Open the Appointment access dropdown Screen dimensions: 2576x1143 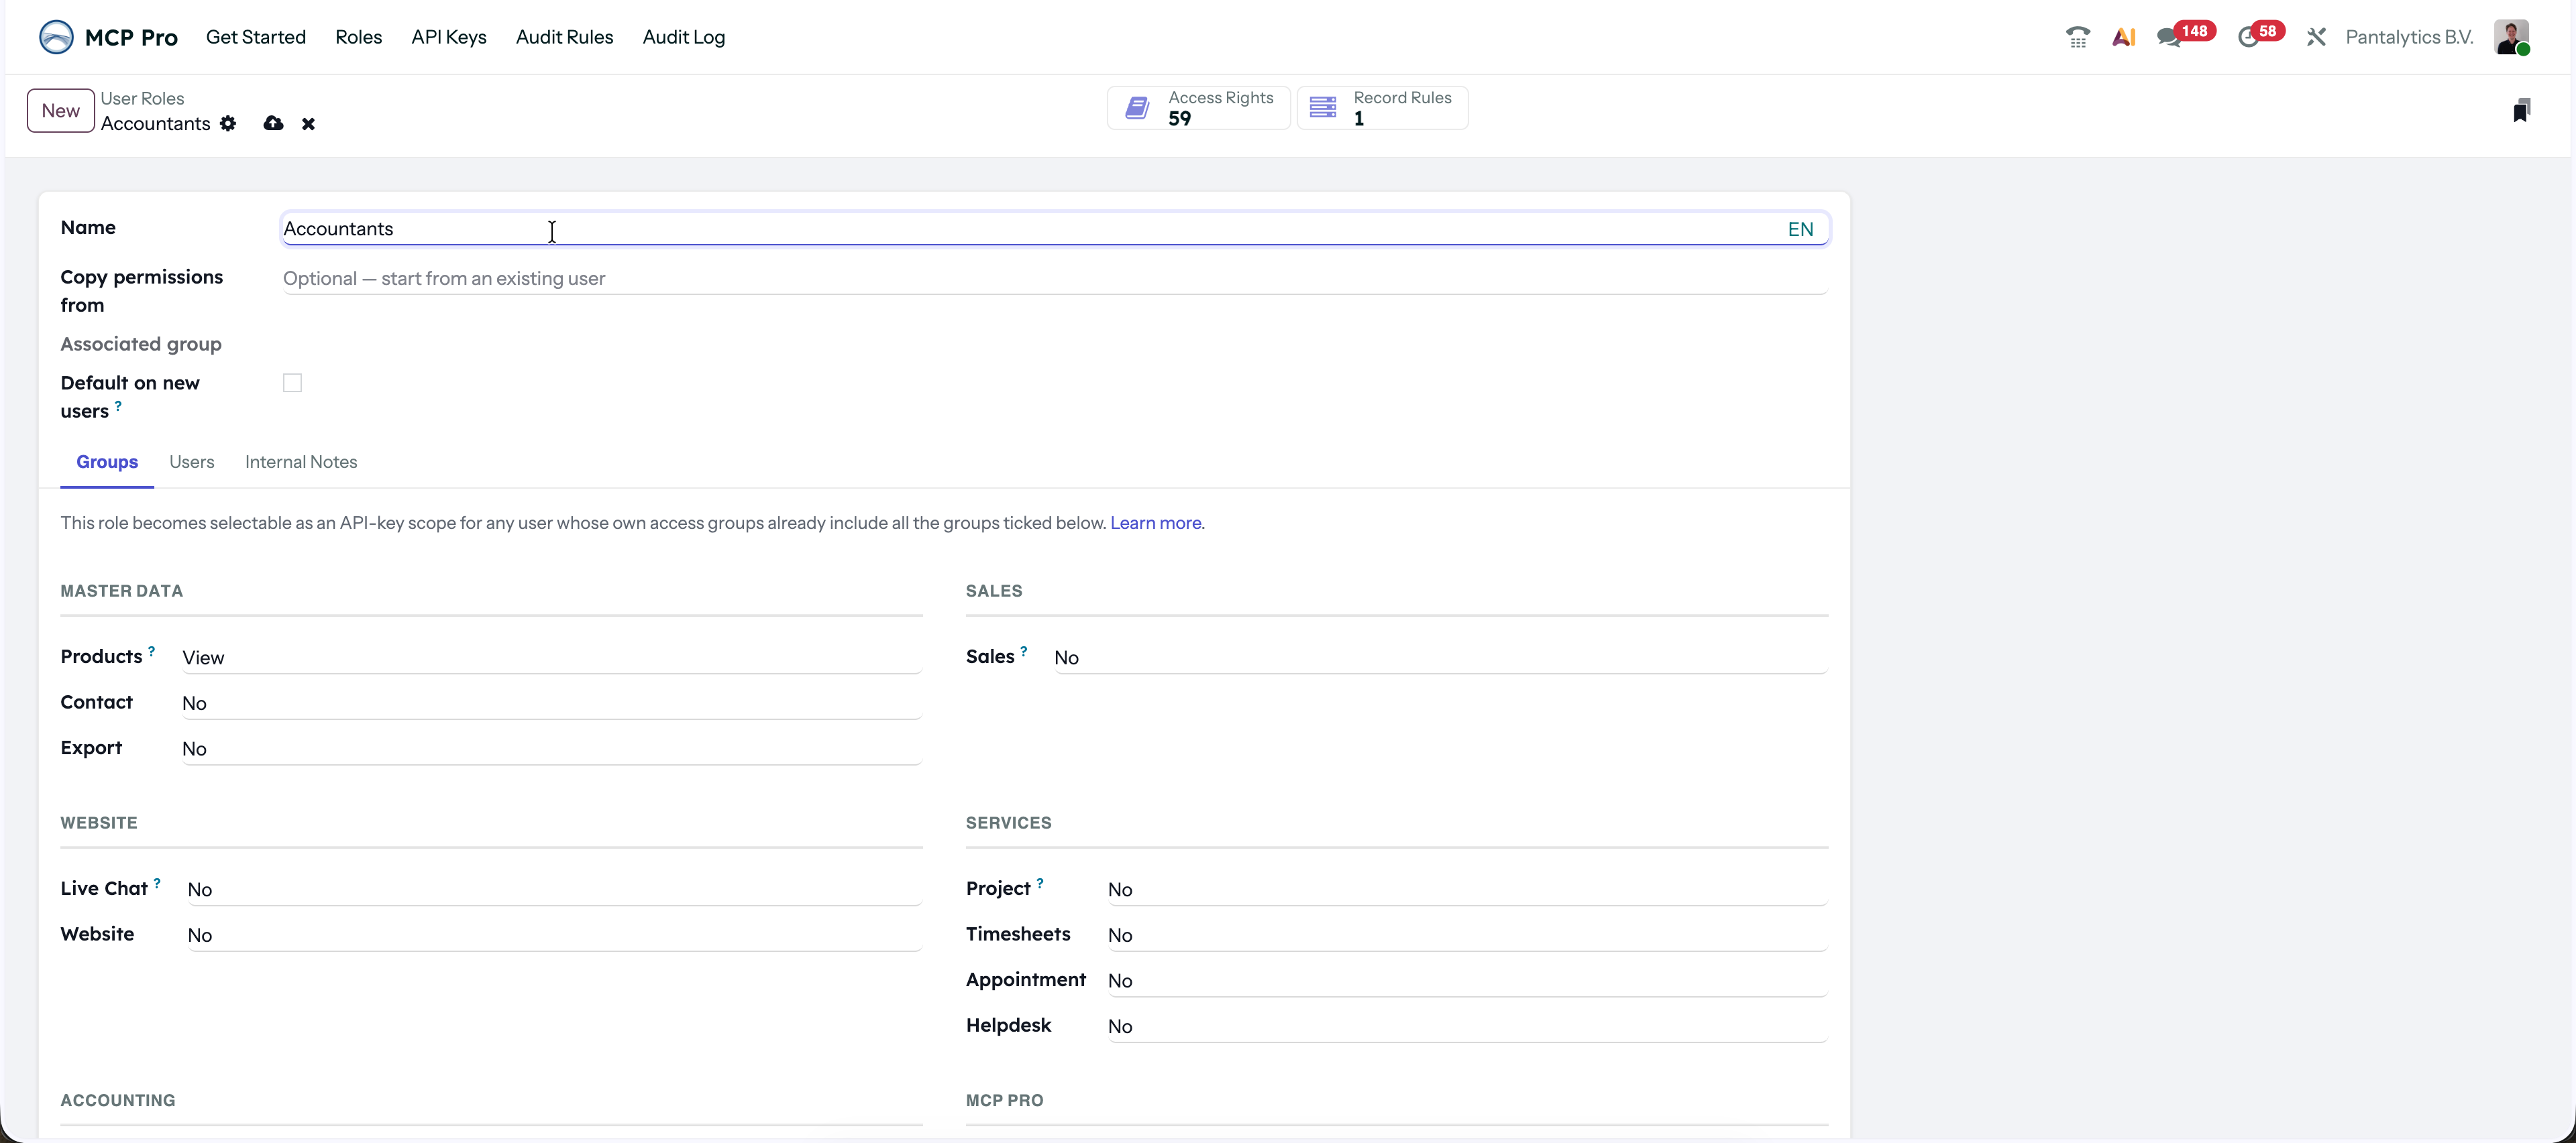[1467, 980]
